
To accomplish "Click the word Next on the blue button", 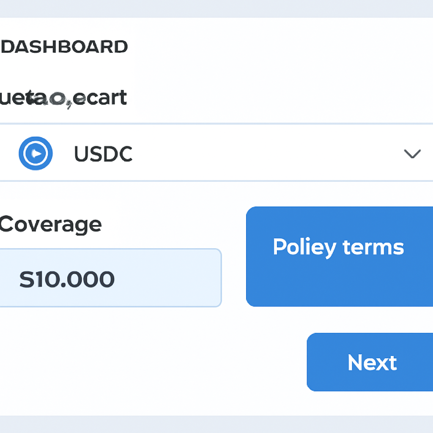I will click(x=372, y=362).
